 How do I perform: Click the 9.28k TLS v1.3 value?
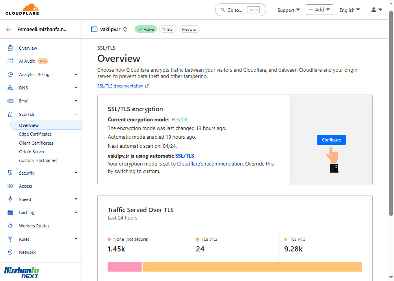click(x=293, y=249)
